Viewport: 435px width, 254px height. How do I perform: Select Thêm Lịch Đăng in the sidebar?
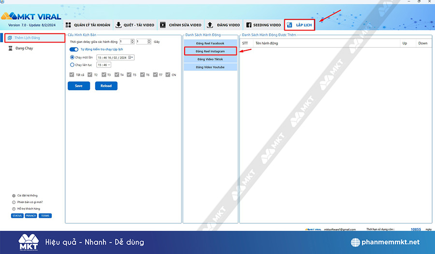[x=35, y=38]
